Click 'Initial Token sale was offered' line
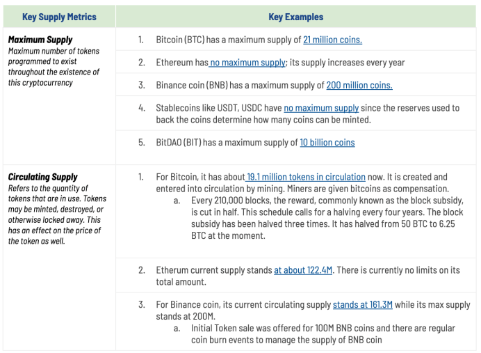481x353 pixels. point(323,328)
